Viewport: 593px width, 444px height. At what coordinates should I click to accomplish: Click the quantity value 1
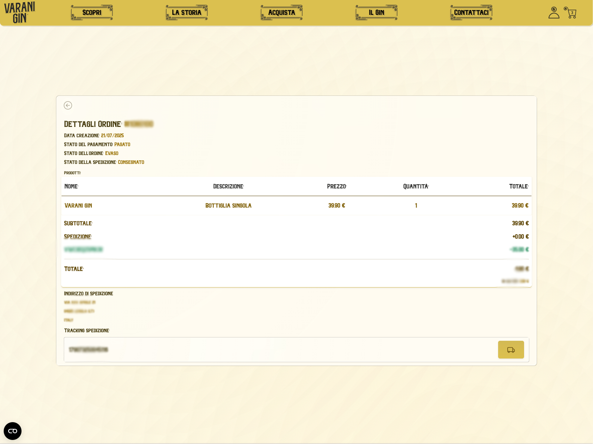pos(416,206)
